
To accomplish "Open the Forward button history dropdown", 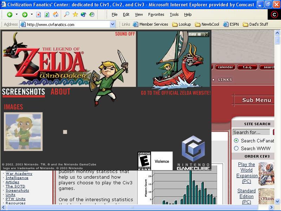I will pos(32,14).
